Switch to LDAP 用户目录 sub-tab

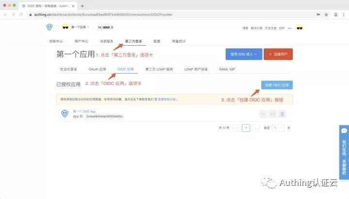(x=196, y=69)
